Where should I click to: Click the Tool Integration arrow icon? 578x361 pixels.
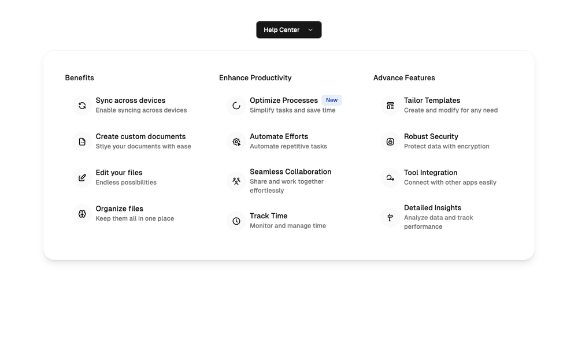390,178
